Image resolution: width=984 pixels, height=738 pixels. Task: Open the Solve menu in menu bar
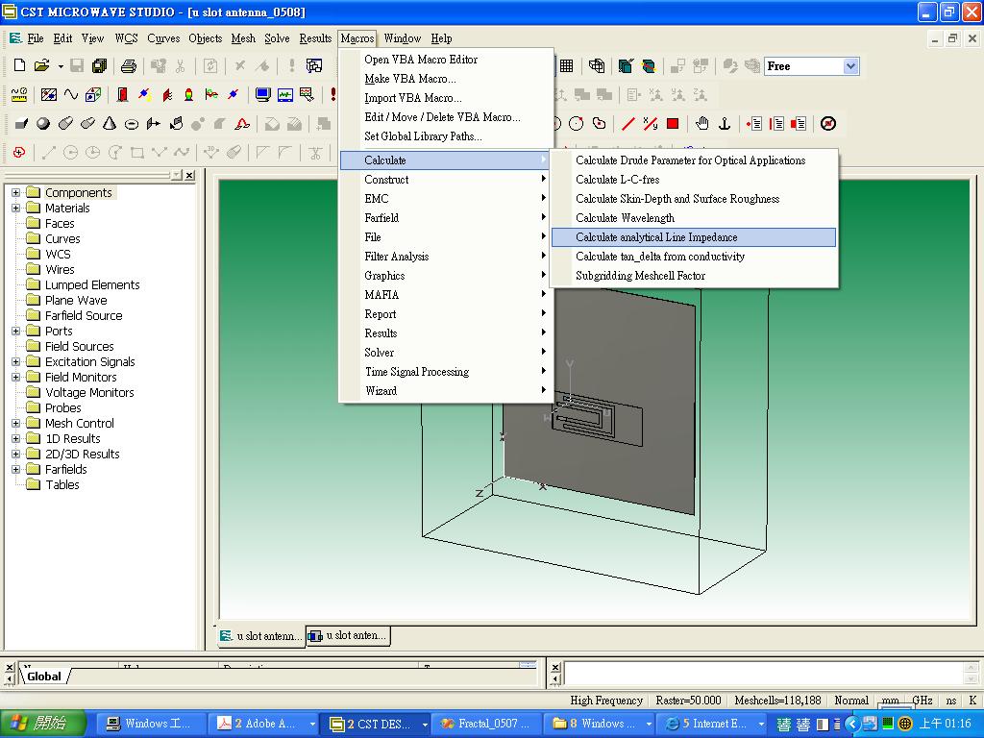(x=277, y=38)
